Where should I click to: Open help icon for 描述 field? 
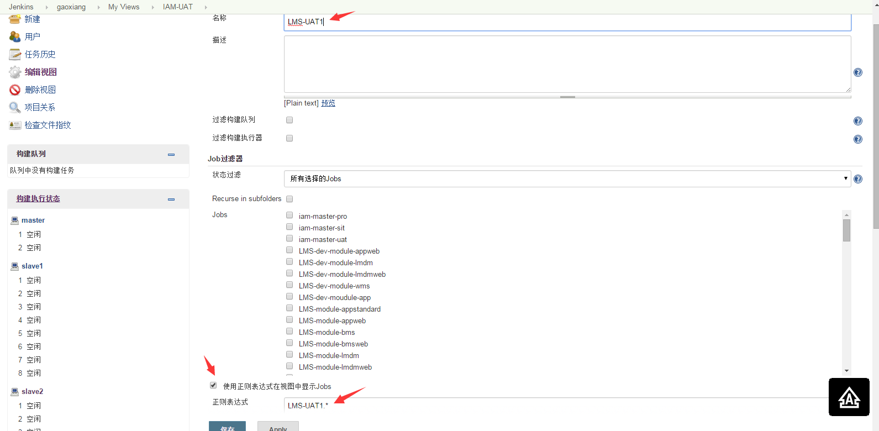tap(858, 72)
